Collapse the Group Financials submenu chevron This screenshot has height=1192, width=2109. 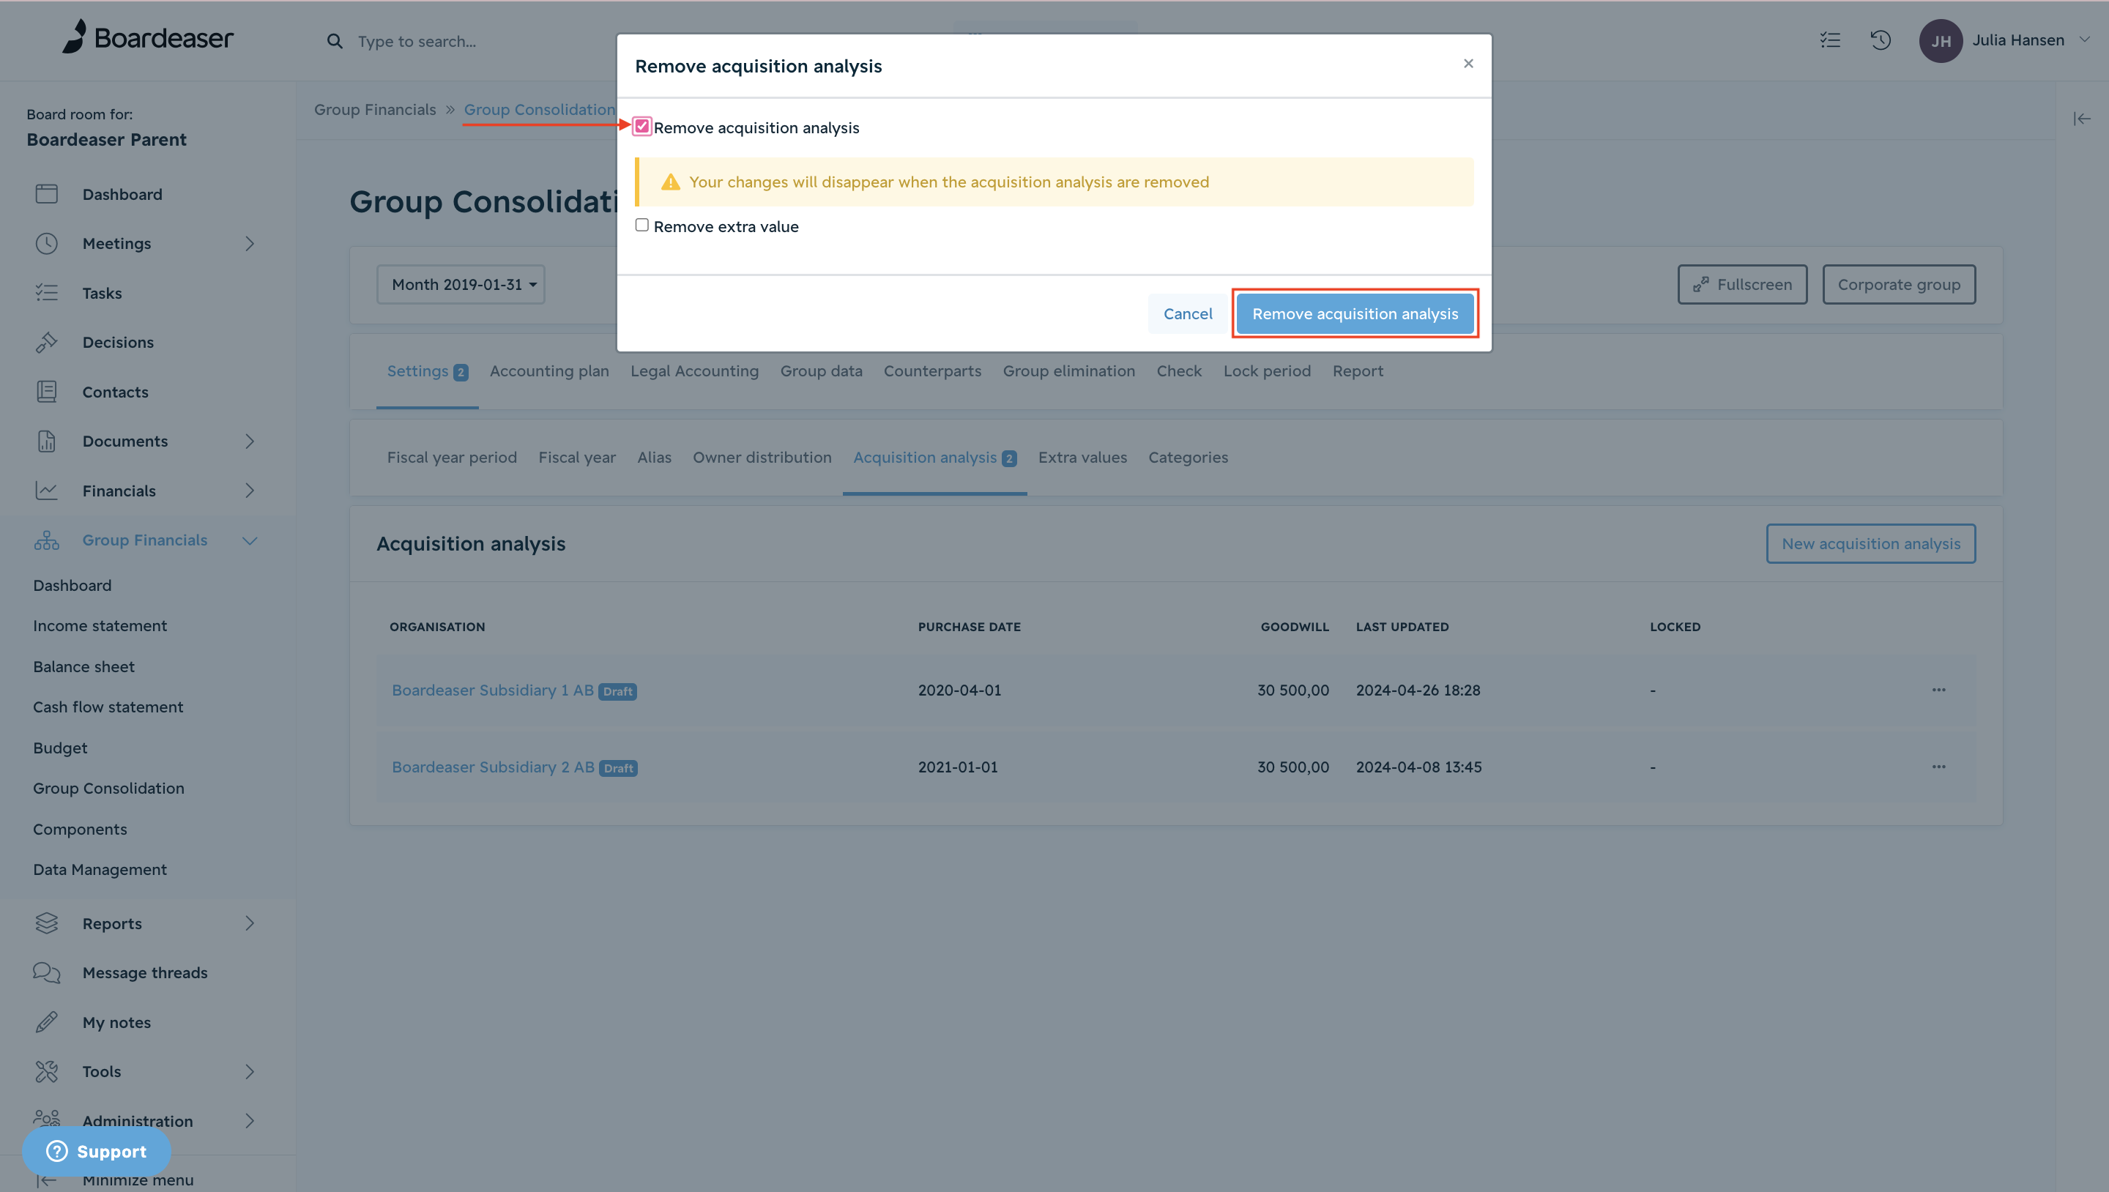click(250, 540)
